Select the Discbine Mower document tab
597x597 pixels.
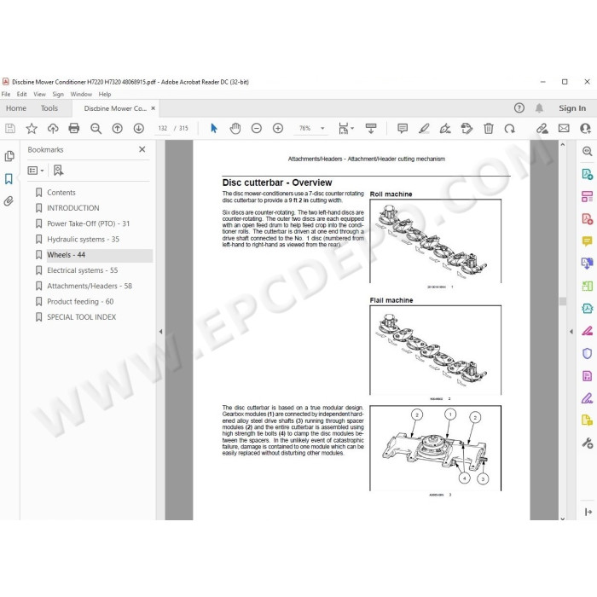115,108
